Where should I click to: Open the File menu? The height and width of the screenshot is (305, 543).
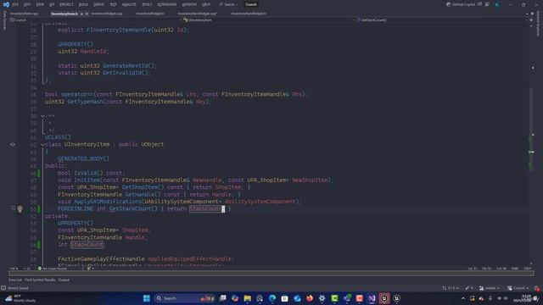click(x=15, y=4)
